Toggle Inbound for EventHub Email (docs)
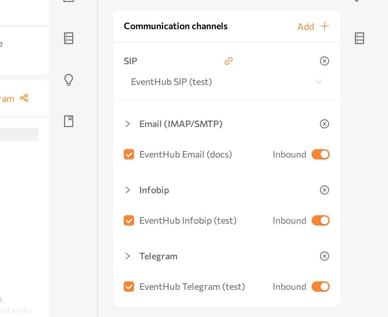 tap(320, 154)
